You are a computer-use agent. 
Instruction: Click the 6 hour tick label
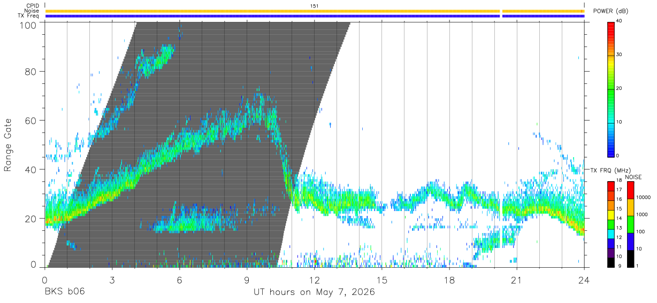point(180,279)
